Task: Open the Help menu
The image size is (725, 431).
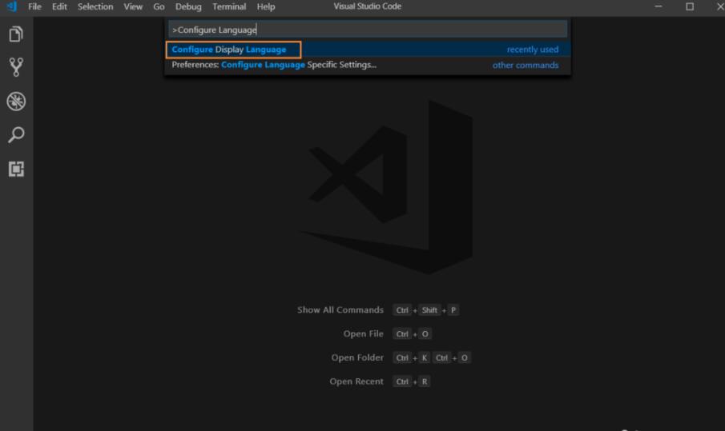Action: 266,6
